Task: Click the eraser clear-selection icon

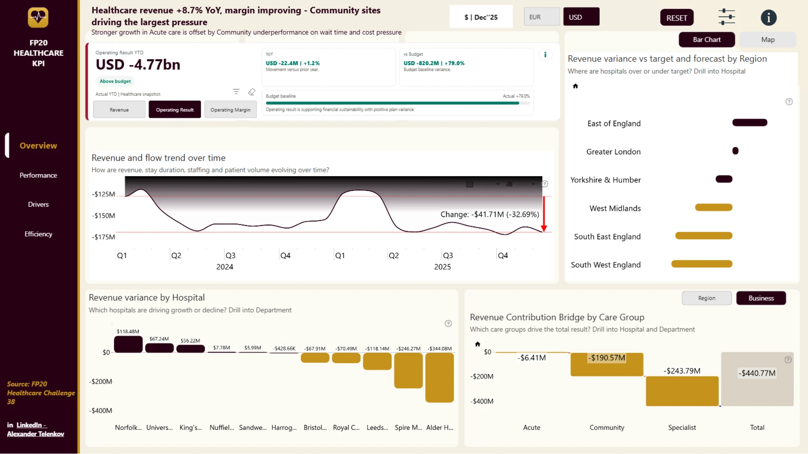Action: tap(252, 92)
